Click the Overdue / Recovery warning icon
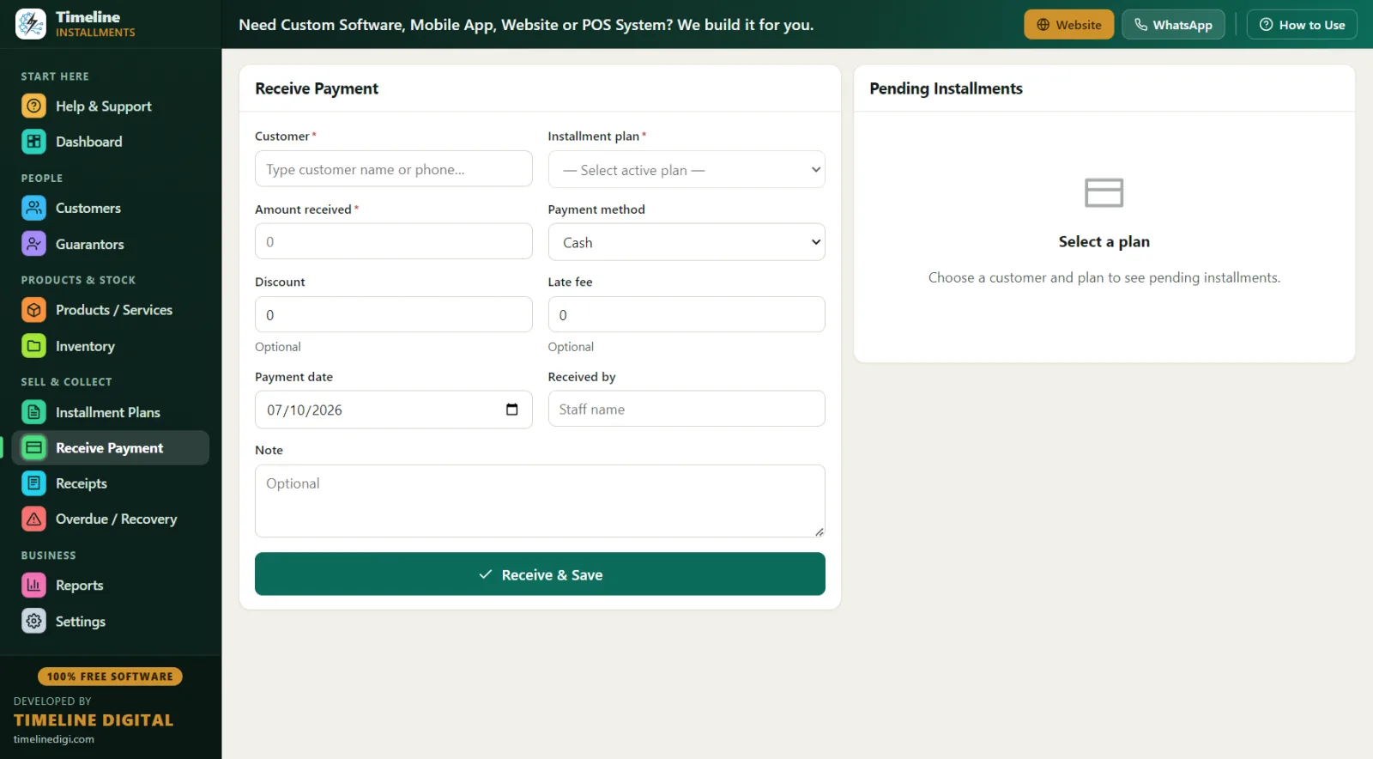 click(x=33, y=519)
